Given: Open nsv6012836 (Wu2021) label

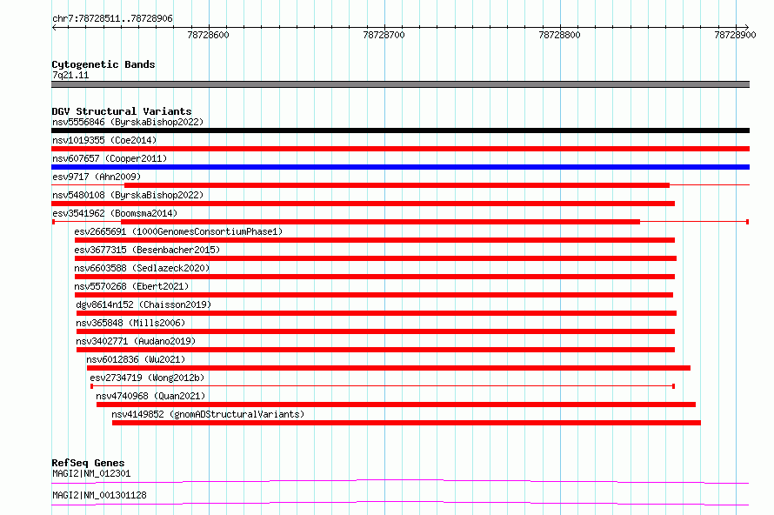Looking at the screenshot, I should pos(136,359).
